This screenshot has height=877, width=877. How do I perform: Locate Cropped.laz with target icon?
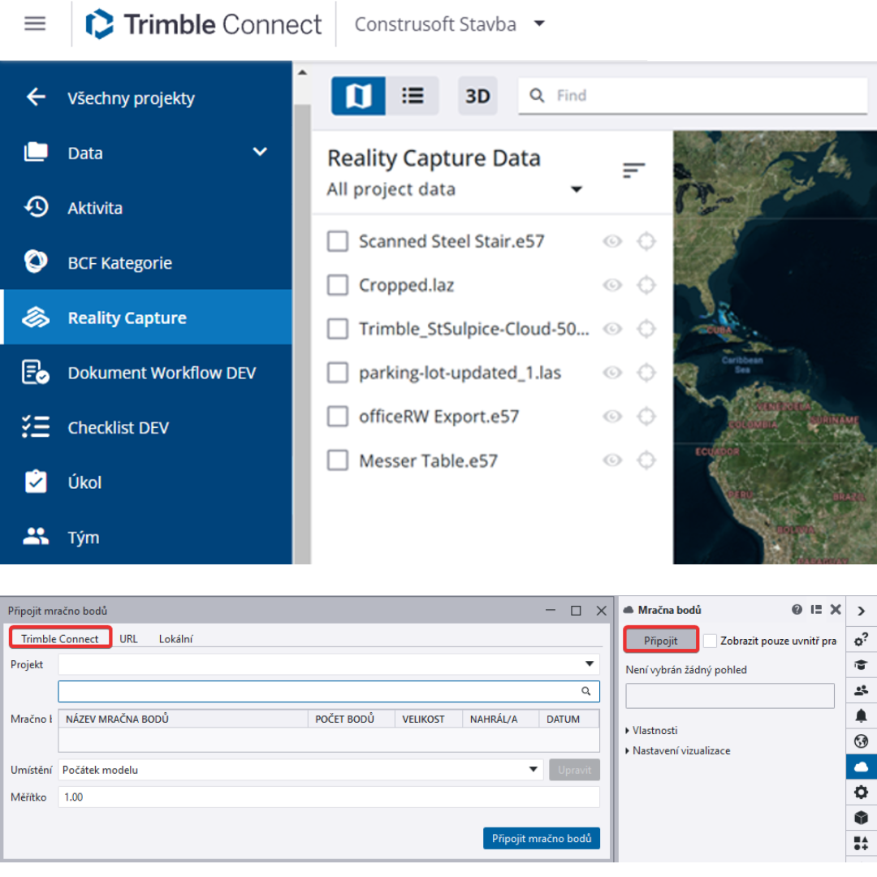(646, 285)
